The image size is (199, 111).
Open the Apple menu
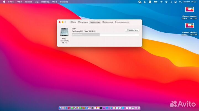coord(4,2)
